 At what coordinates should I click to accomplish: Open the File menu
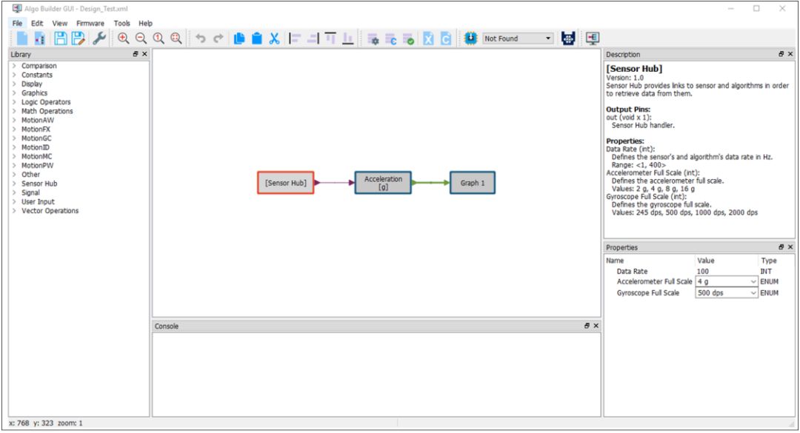(x=17, y=24)
